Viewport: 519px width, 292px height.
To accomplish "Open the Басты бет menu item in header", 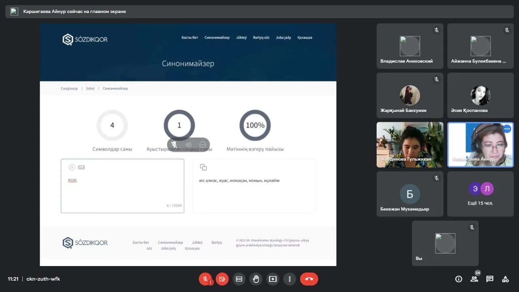I will 189,38.
